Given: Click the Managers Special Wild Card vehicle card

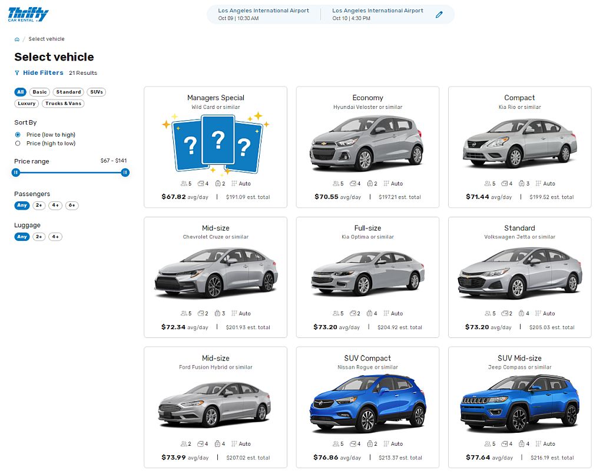Looking at the screenshot, I should point(215,147).
